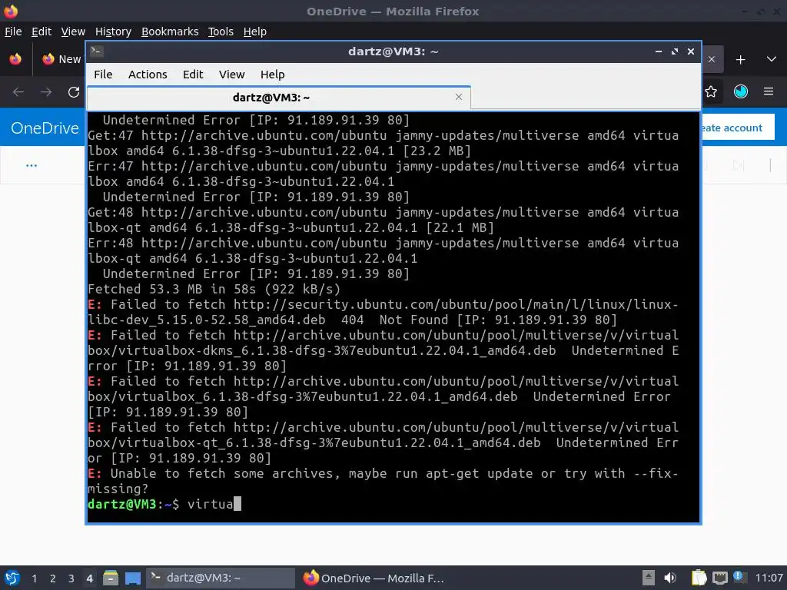This screenshot has width=787, height=590.
Task: Click the Firefox View icon left of tabs
Action: [x=15, y=59]
